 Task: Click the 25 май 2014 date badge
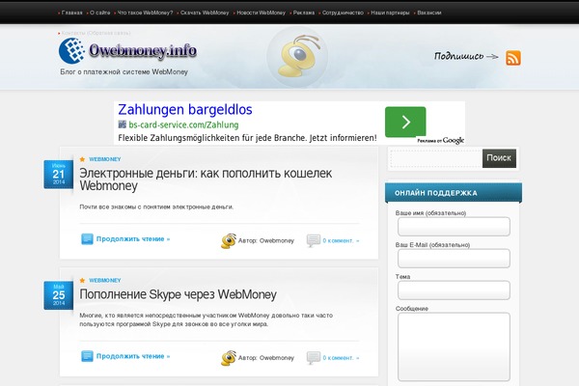[x=58, y=295]
